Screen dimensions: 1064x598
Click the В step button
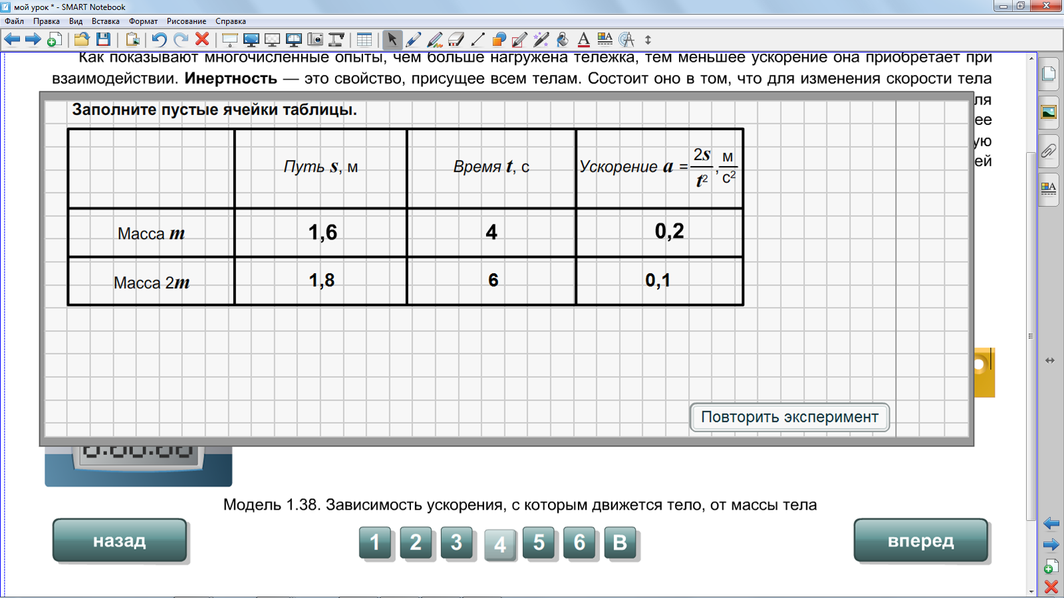(x=620, y=543)
